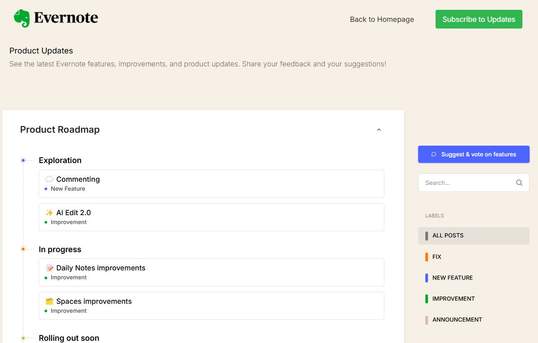Screen dimensions: 538x343
Task: Click the pink ANNOUNCEMENT color bar
Action: click(427, 319)
